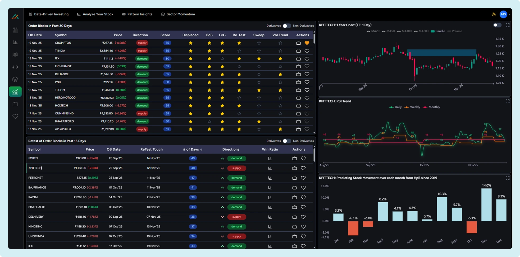Click the supply badge for TIINDIA

pos(142,51)
